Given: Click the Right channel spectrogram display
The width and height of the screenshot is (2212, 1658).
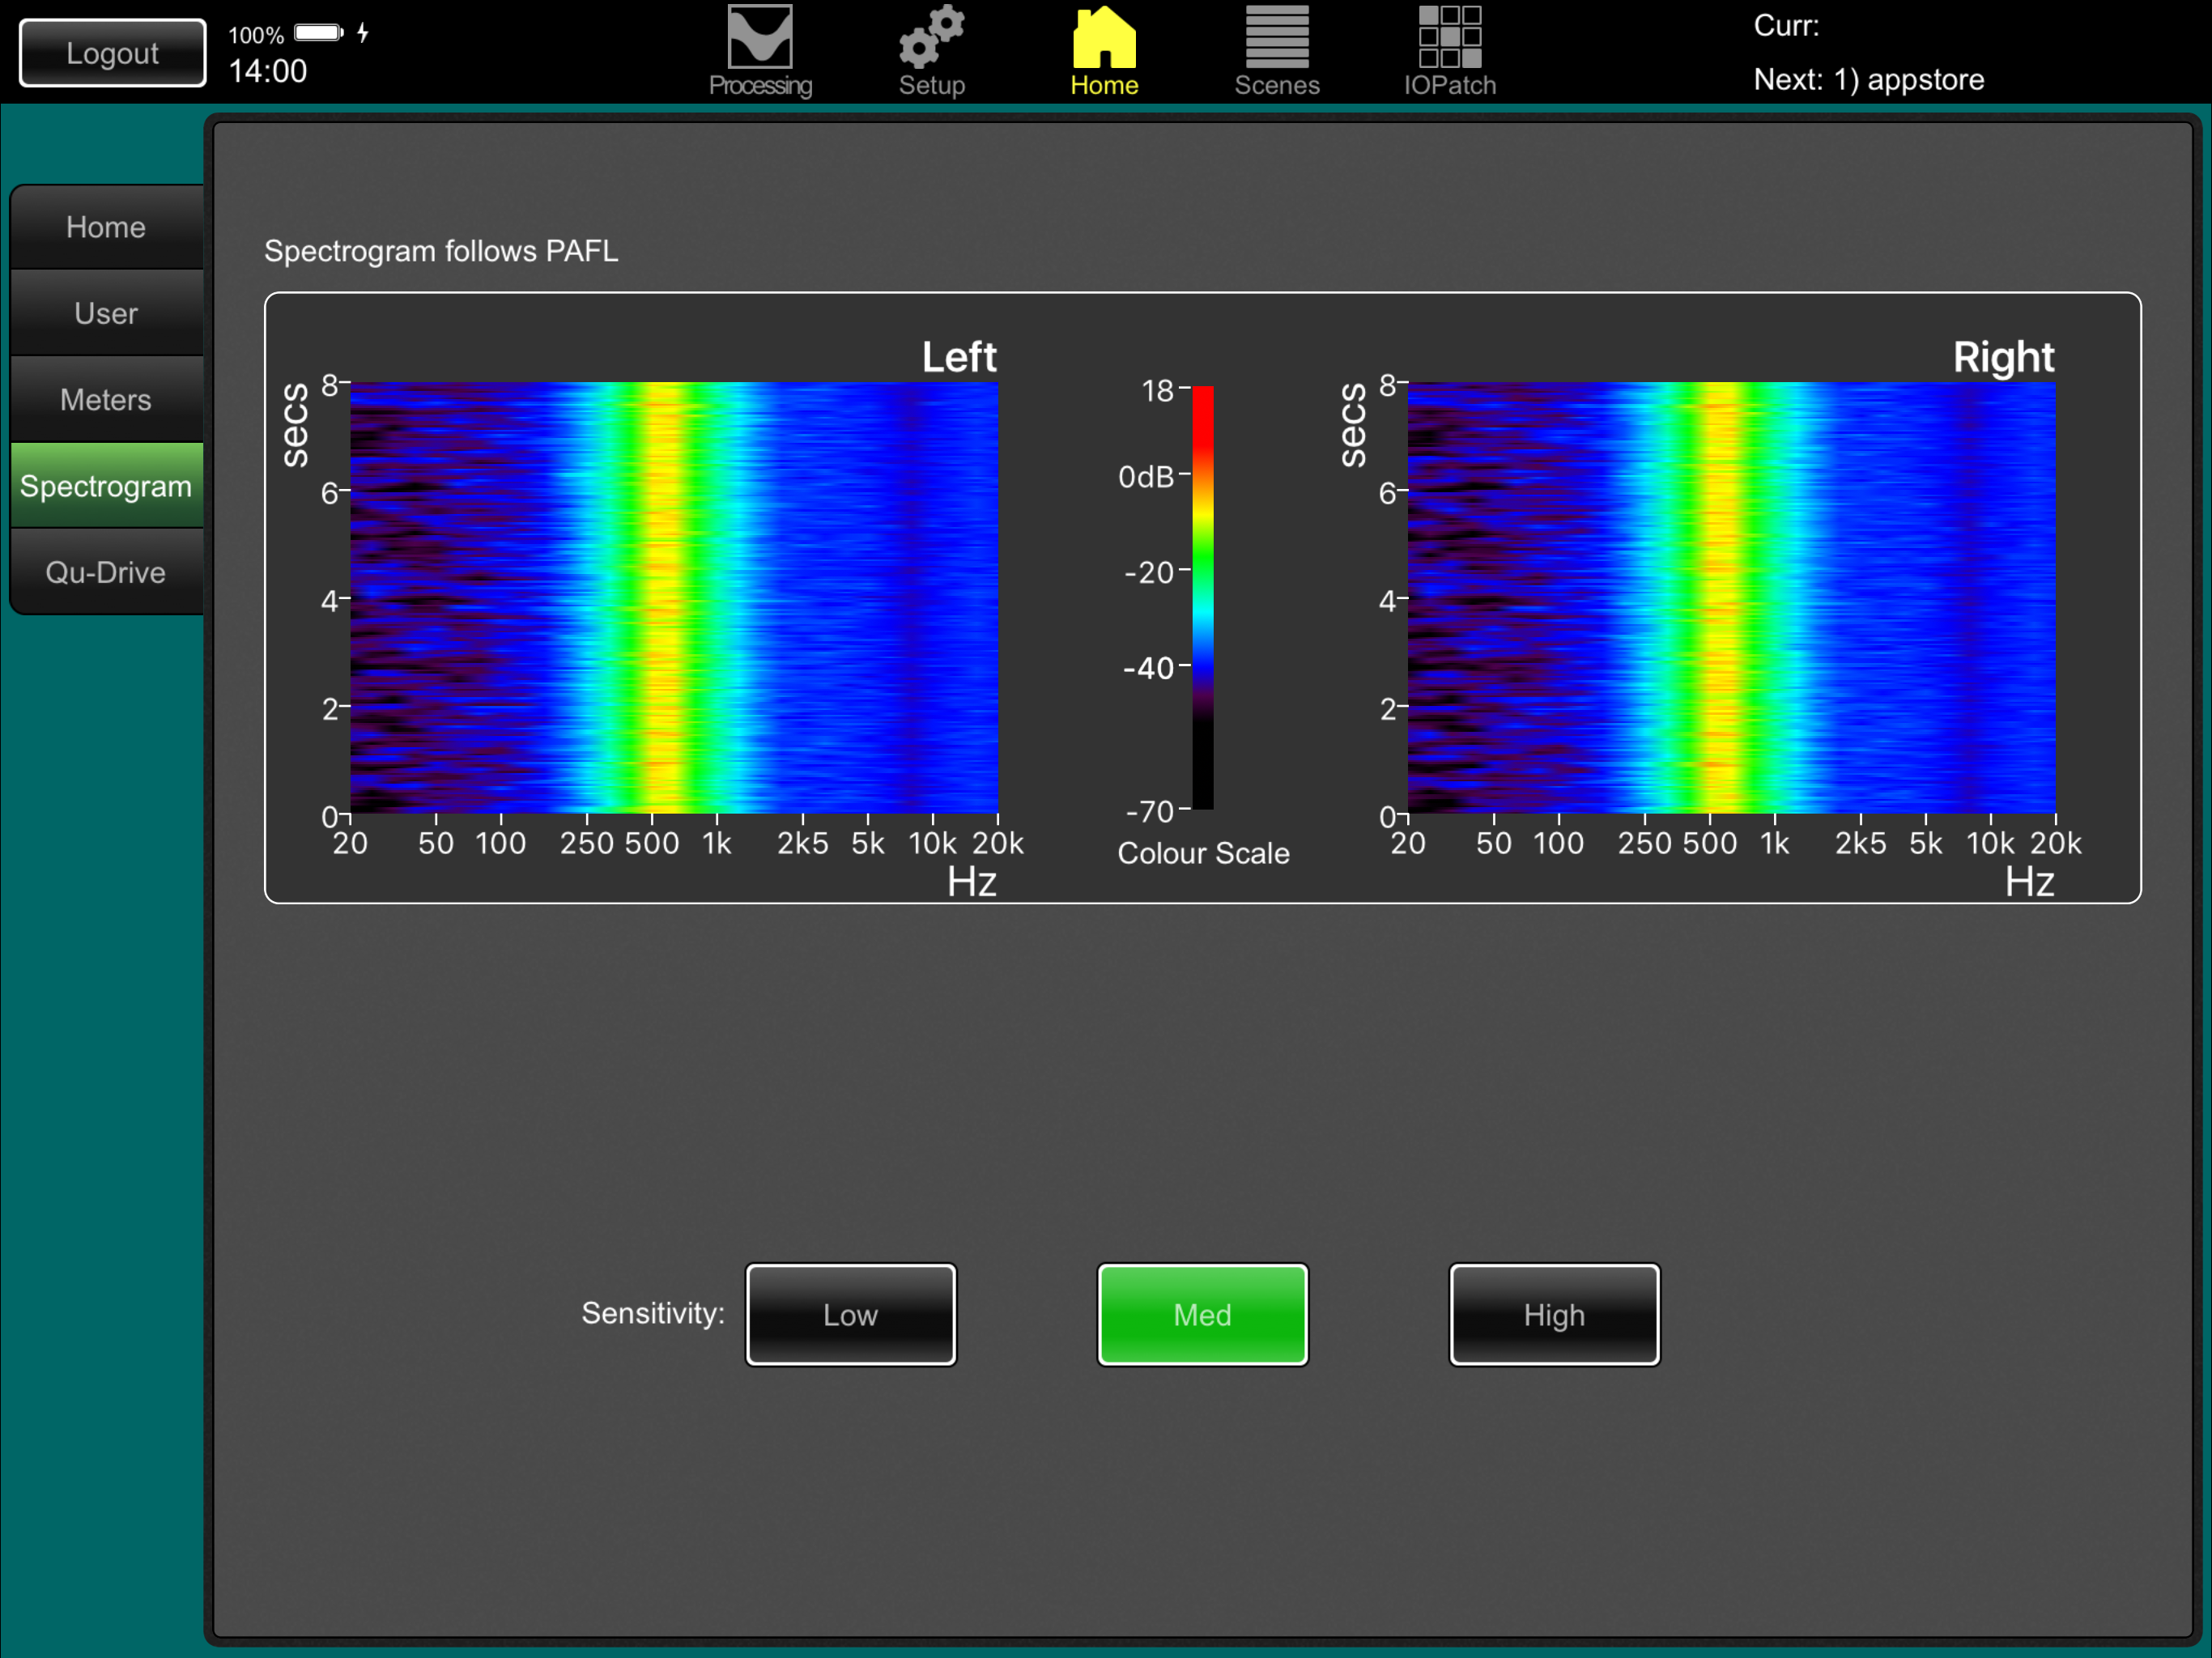Looking at the screenshot, I should click(1731, 597).
